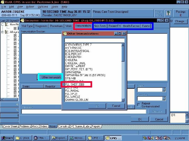Select DTB/HIB in the list
Viewport: 189px width, 141px height.
click(70, 78)
